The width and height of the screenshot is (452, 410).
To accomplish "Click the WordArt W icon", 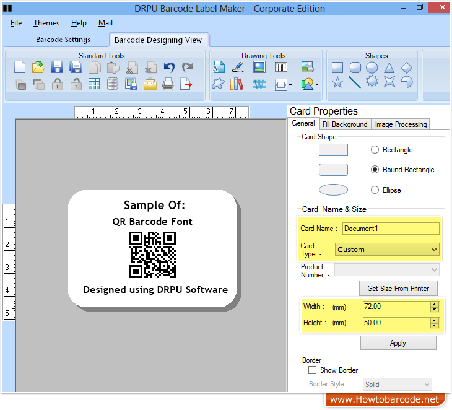I will coord(259,84).
